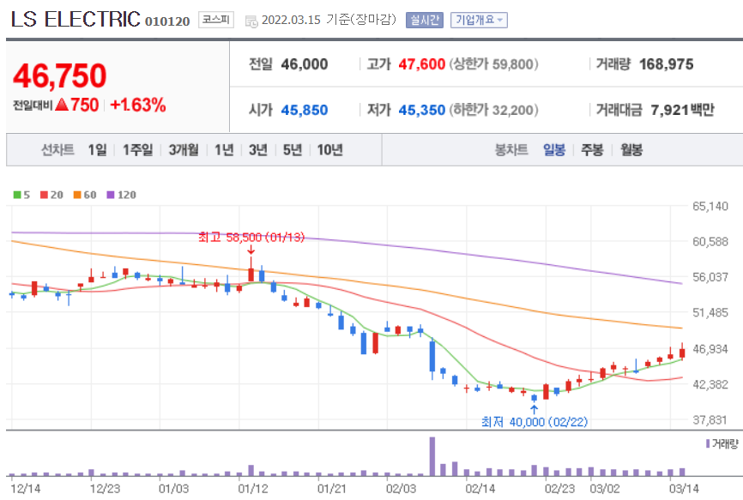Click the LS ELECTRIC stock name
This screenshot has width=743, height=500.
76,20
